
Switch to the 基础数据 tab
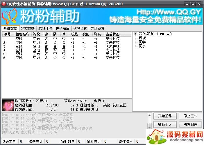click(x=10, y=28)
